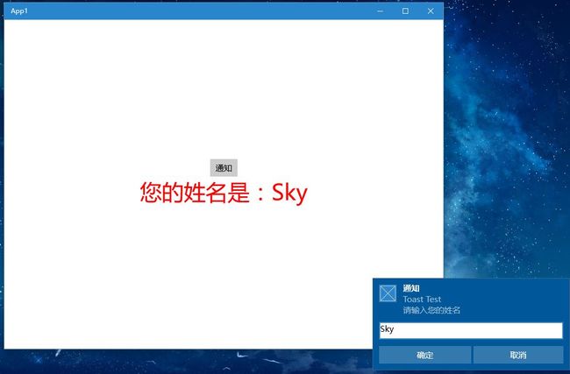Click the 请输入您的姓名 prompt text

tap(431, 310)
